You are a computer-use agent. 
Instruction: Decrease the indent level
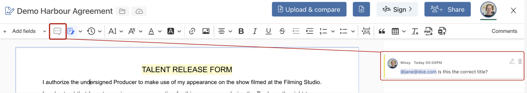point(296,31)
